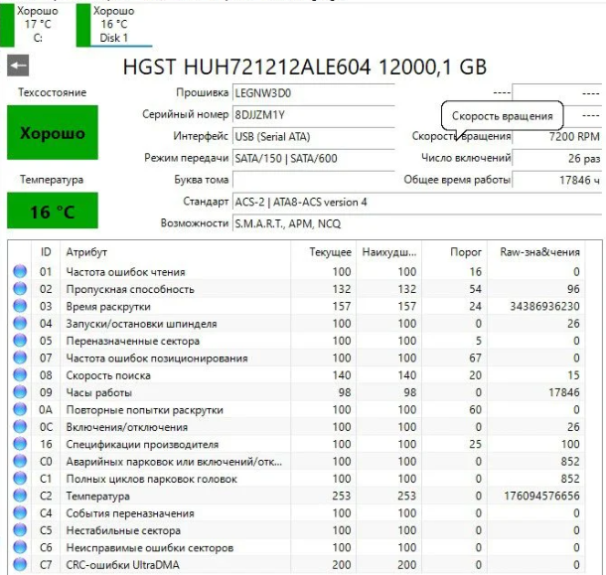Image resolution: width=606 pixels, height=575 pixels.
Task: Click status icon for Спецификации производителя
Action: click(20, 444)
